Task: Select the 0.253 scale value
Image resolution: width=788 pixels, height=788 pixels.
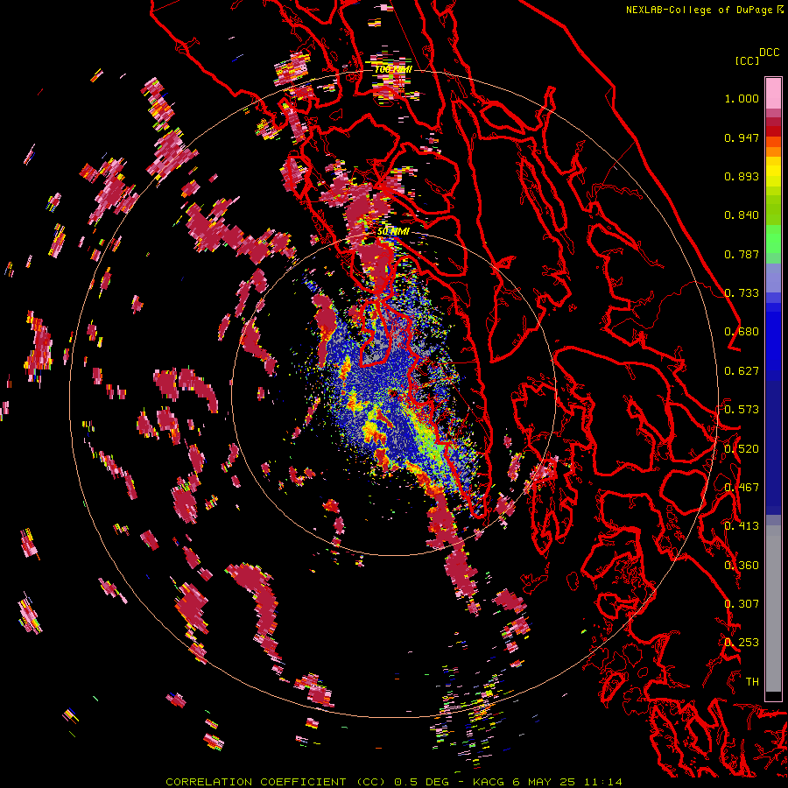Action: coord(742,643)
